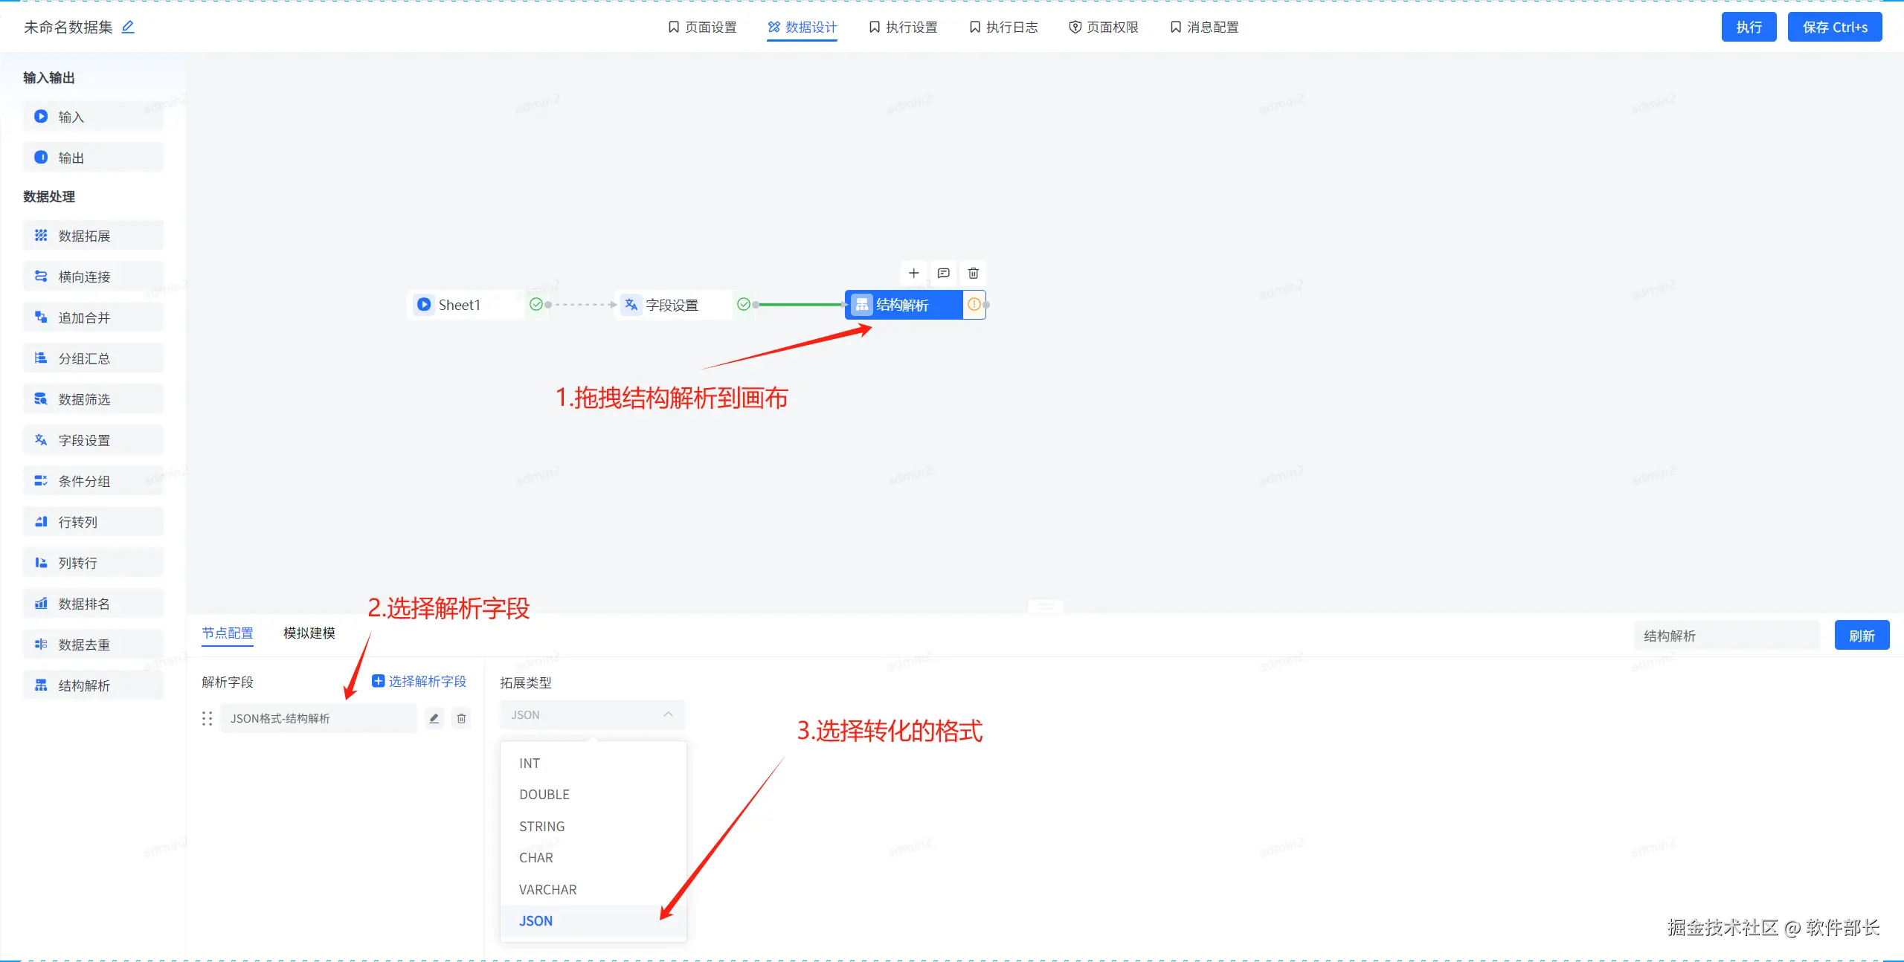Switch to the 模拟建模 tab
This screenshot has height=962, width=1904.
309,633
